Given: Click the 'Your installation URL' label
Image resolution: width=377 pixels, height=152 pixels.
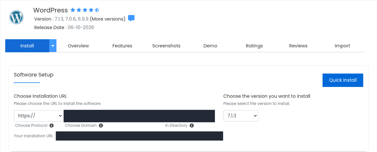Looking at the screenshot, I should pos(34,136).
